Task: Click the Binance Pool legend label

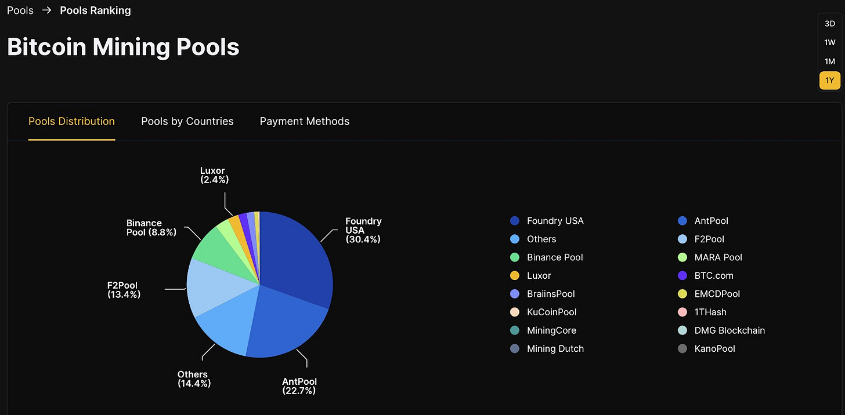Action: pos(555,257)
